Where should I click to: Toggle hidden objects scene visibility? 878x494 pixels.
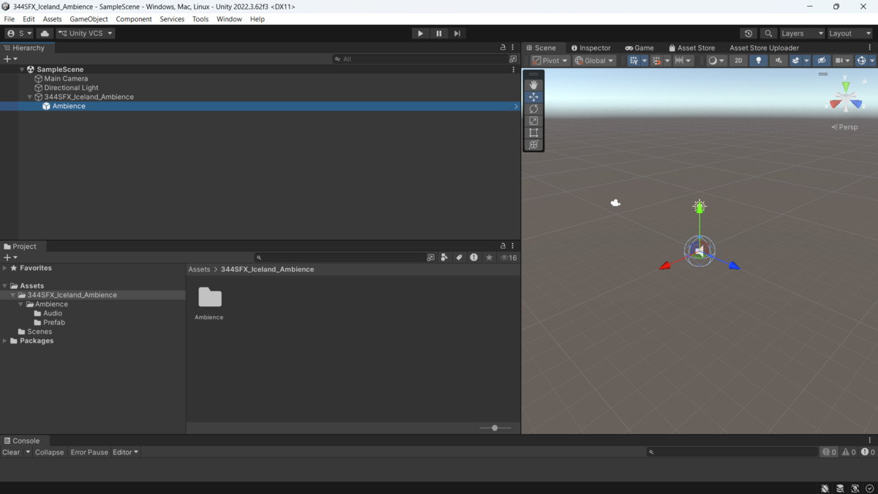(822, 61)
